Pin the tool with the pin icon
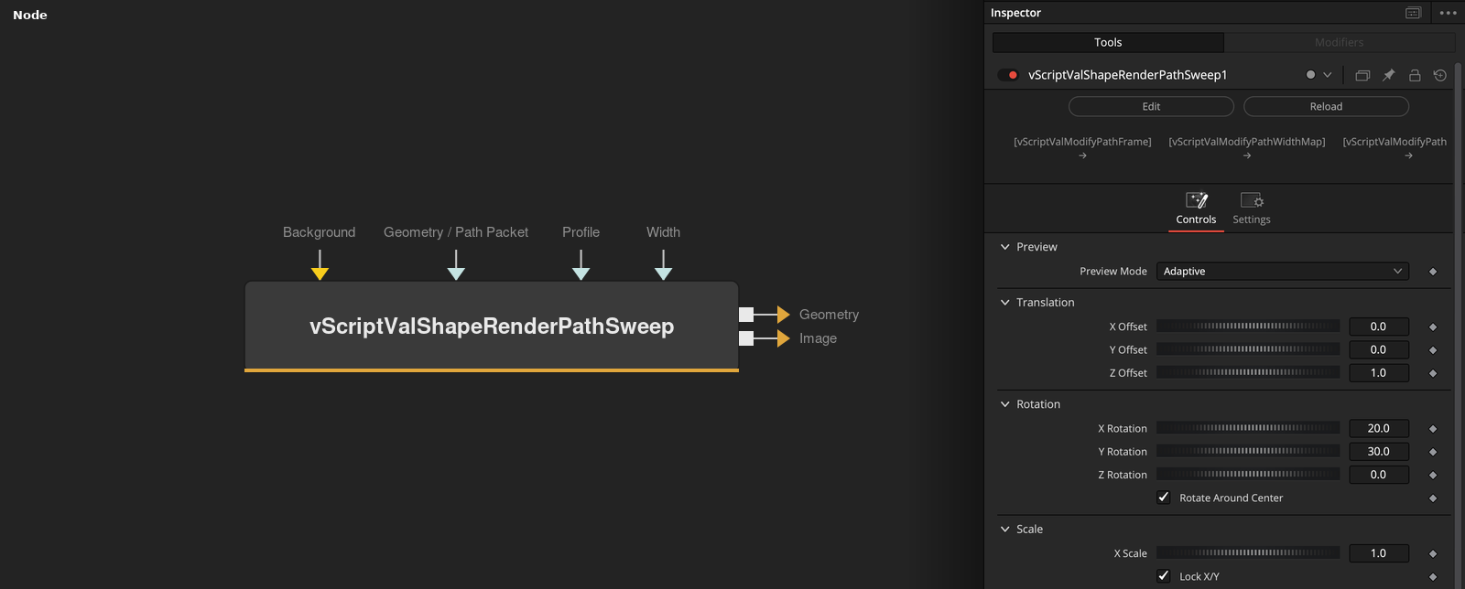 pos(1388,75)
